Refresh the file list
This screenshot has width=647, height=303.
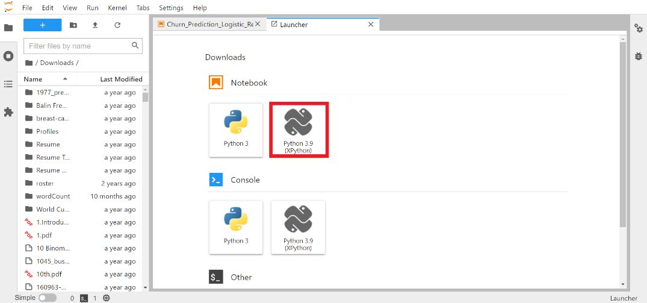tap(117, 25)
